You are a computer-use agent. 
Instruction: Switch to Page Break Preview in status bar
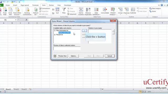click(x=145, y=92)
